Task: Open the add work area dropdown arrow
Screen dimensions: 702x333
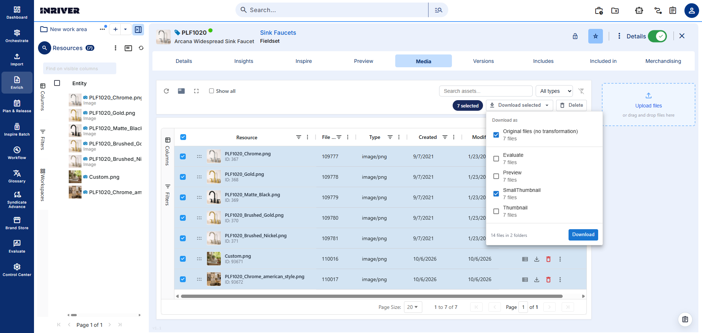Action: pos(125,29)
